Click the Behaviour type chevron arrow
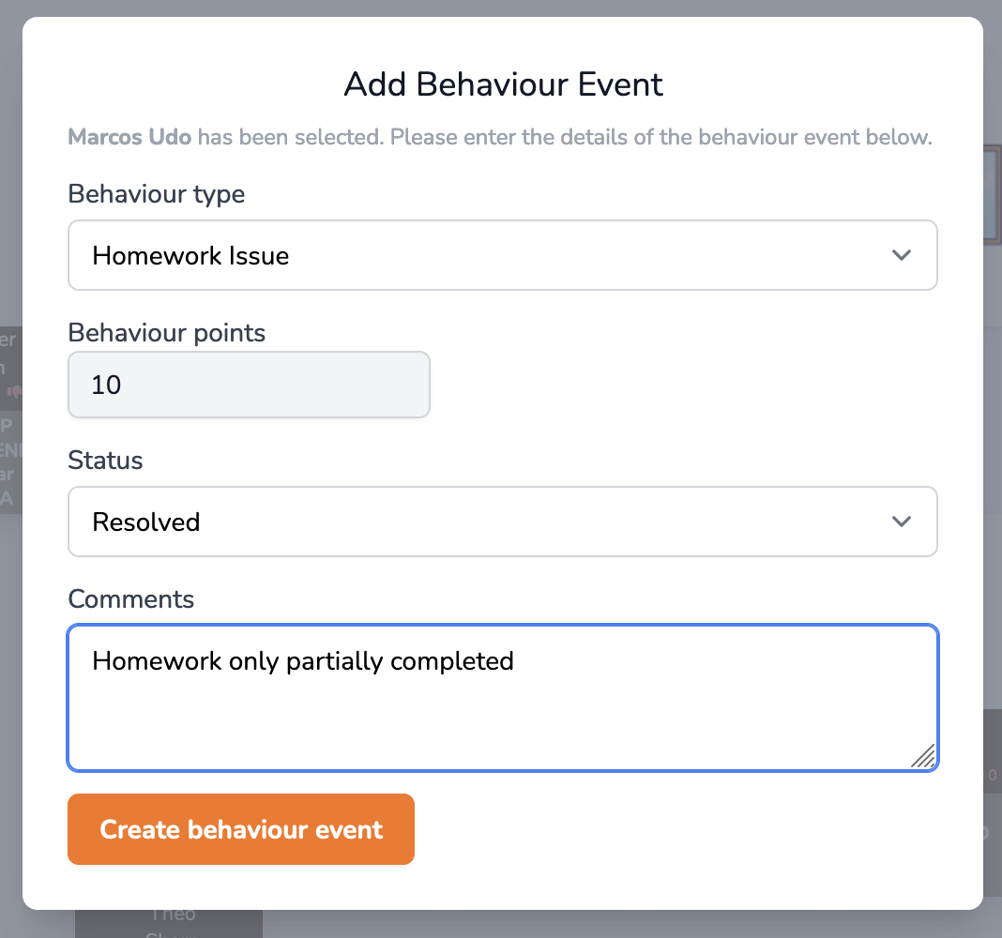Screen dimensions: 1002x938 pos(902,255)
